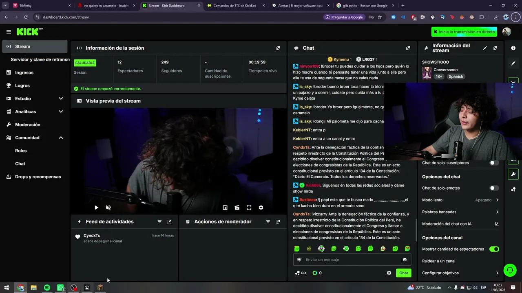Screen dimensions: 522x293
Task: Enable picture-in-picture on stream preview
Action: click(x=225, y=208)
